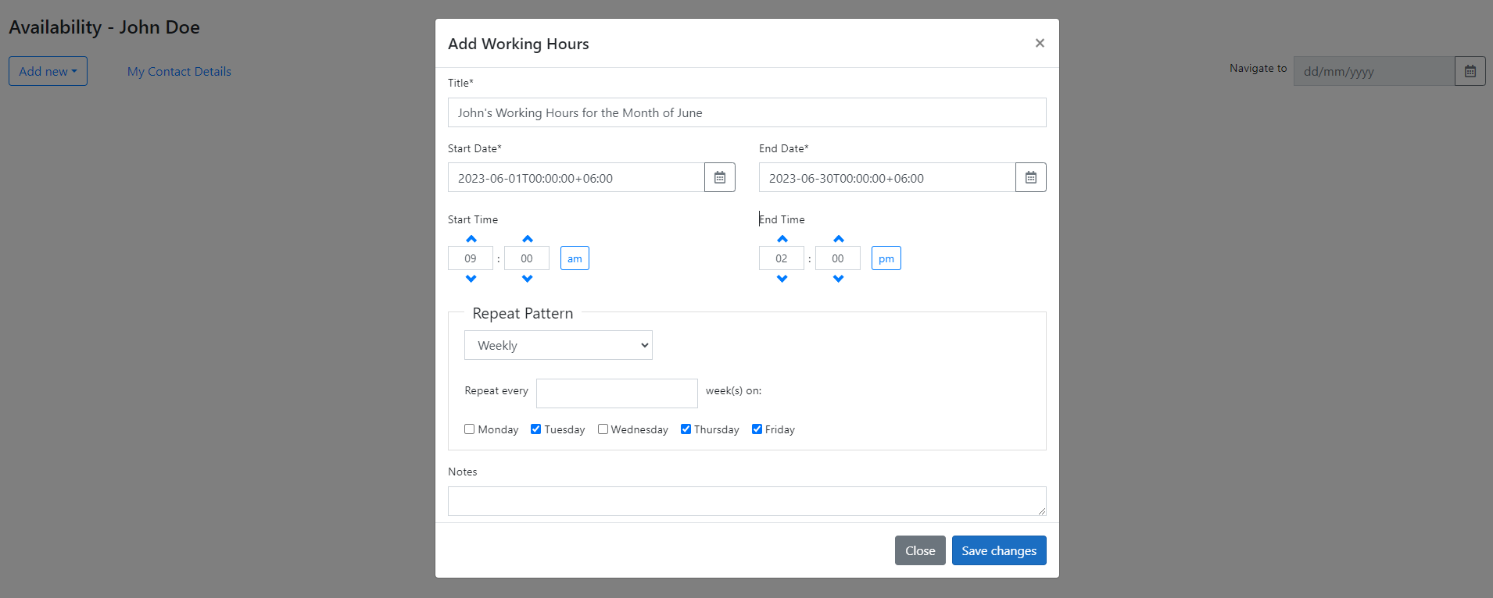The image size is (1493, 598).
Task: Open the Navigate to calendar icon
Action: coord(1470,71)
